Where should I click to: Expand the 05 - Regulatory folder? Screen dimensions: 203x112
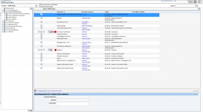point(2,21)
